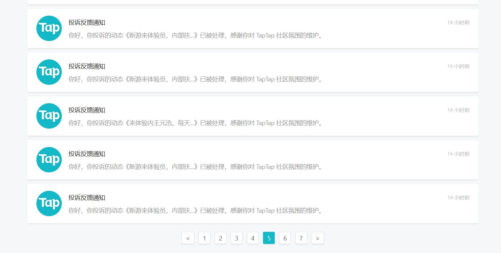
Task: Open the 投诉反馈通知 title above the 来体验内王元浩 message
Action: [87, 110]
